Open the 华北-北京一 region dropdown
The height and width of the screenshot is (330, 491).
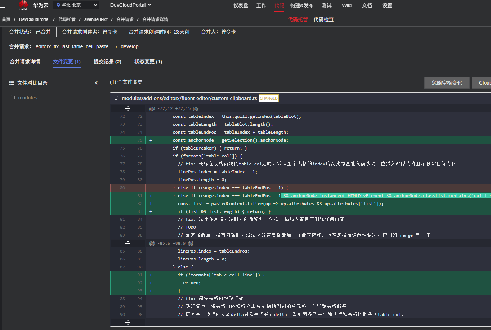point(77,5)
